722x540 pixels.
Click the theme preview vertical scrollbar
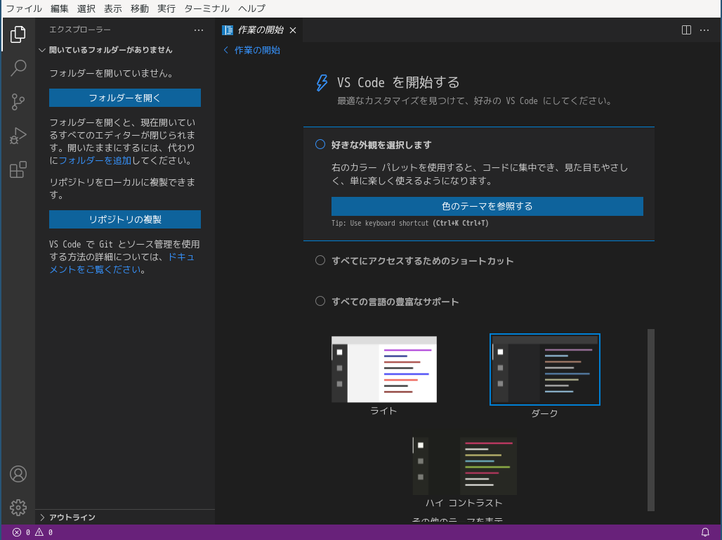[x=650, y=420]
